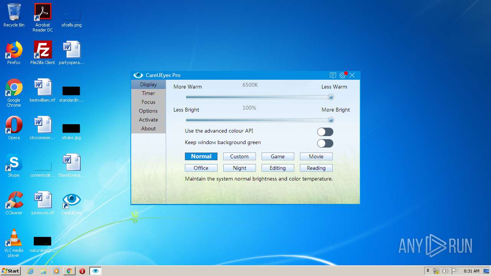Close the CareUEyes Pro window
Image resolution: width=491 pixels, height=276 pixels.
[x=352, y=75]
